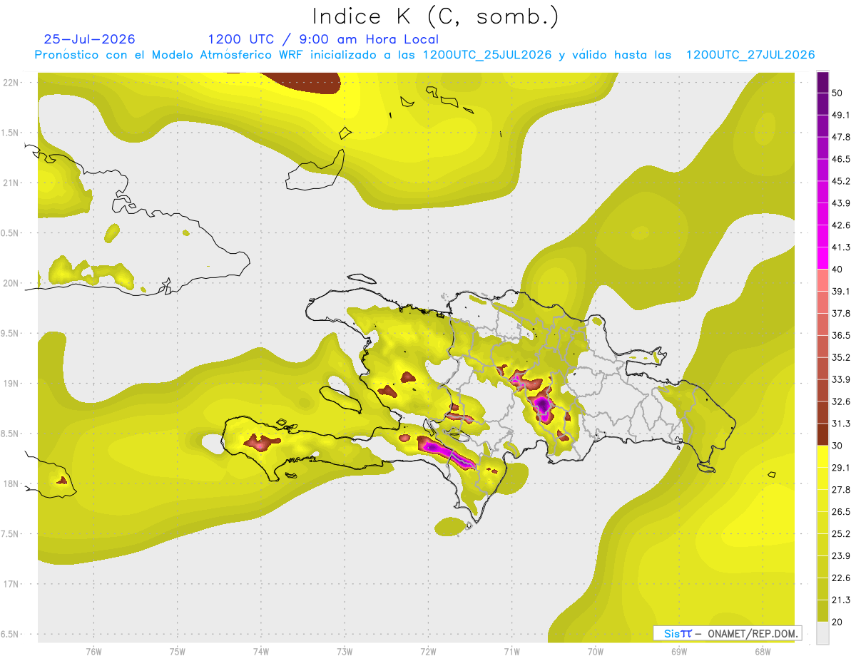This screenshot has width=856, height=661.
Task: Click the bright yellow swatch between 29.1 and 30
Action: [822, 456]
